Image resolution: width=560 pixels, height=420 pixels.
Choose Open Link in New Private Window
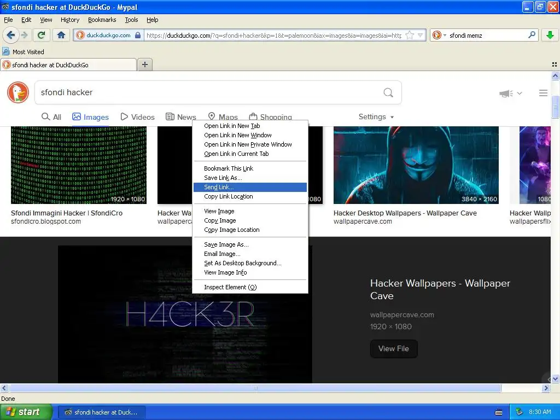coord(250,144)
